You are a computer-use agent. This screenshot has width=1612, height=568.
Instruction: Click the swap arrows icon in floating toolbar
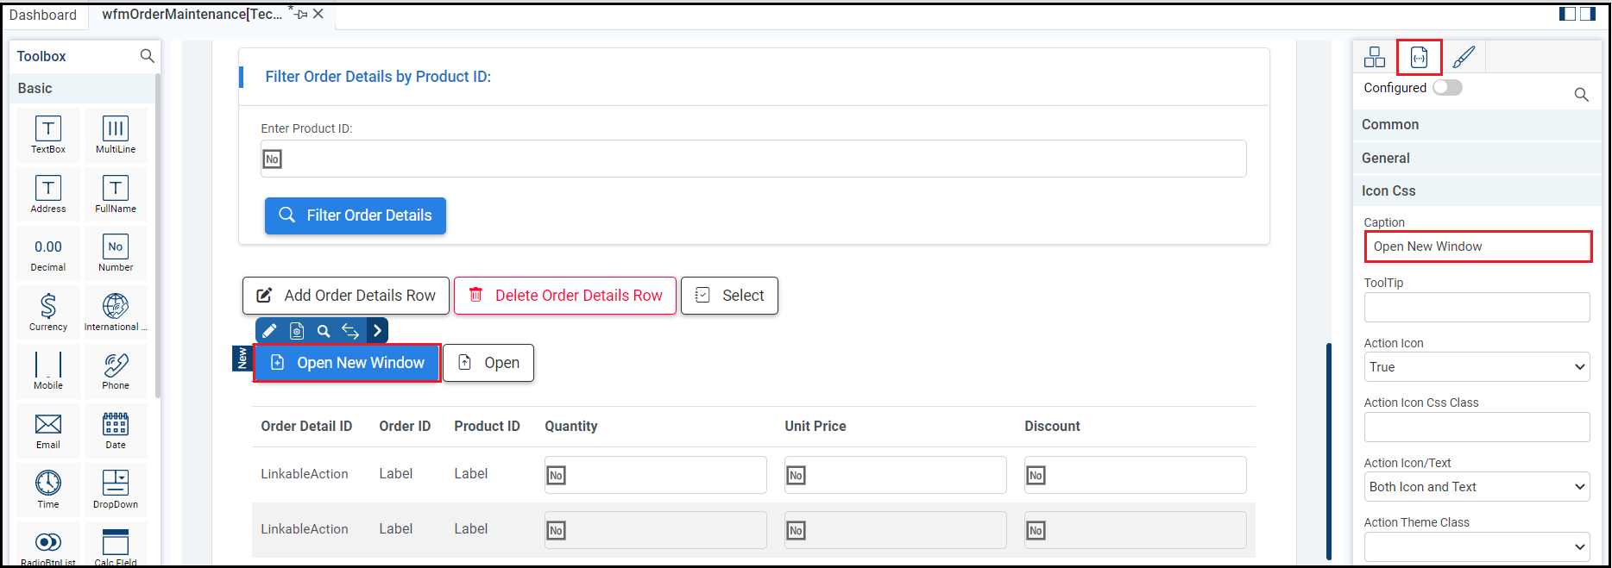[350, 330]
